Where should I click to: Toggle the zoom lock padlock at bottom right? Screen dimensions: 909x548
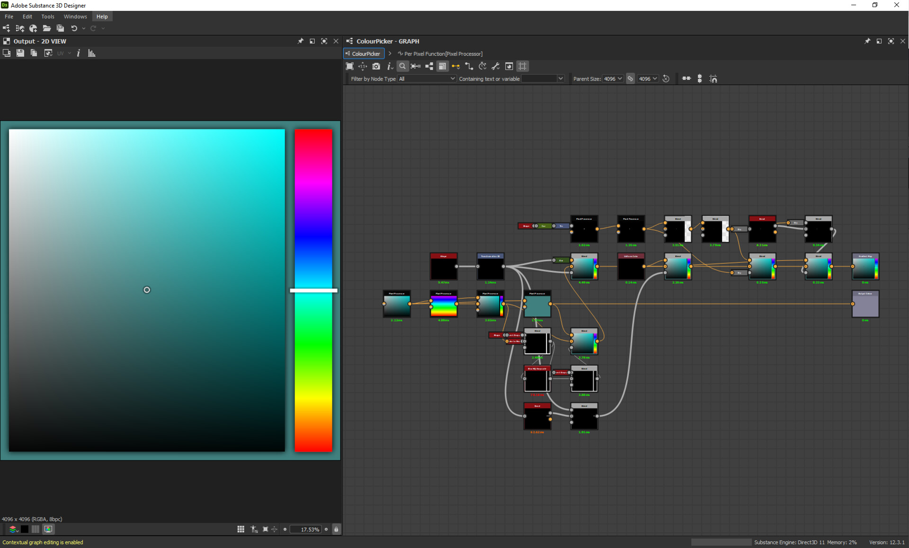click(336, 529)
